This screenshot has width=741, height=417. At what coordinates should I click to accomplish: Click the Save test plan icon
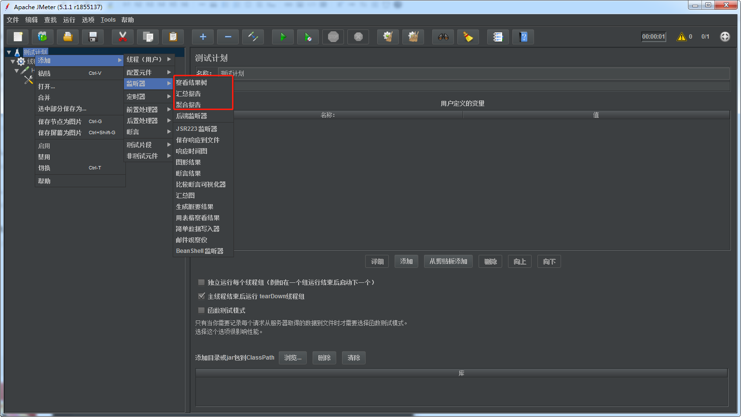coord(93,37)
